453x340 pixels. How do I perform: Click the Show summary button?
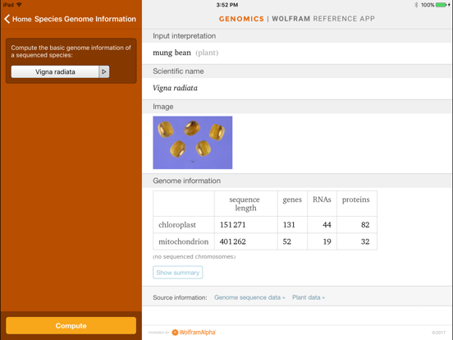click(x=178, y=273)
